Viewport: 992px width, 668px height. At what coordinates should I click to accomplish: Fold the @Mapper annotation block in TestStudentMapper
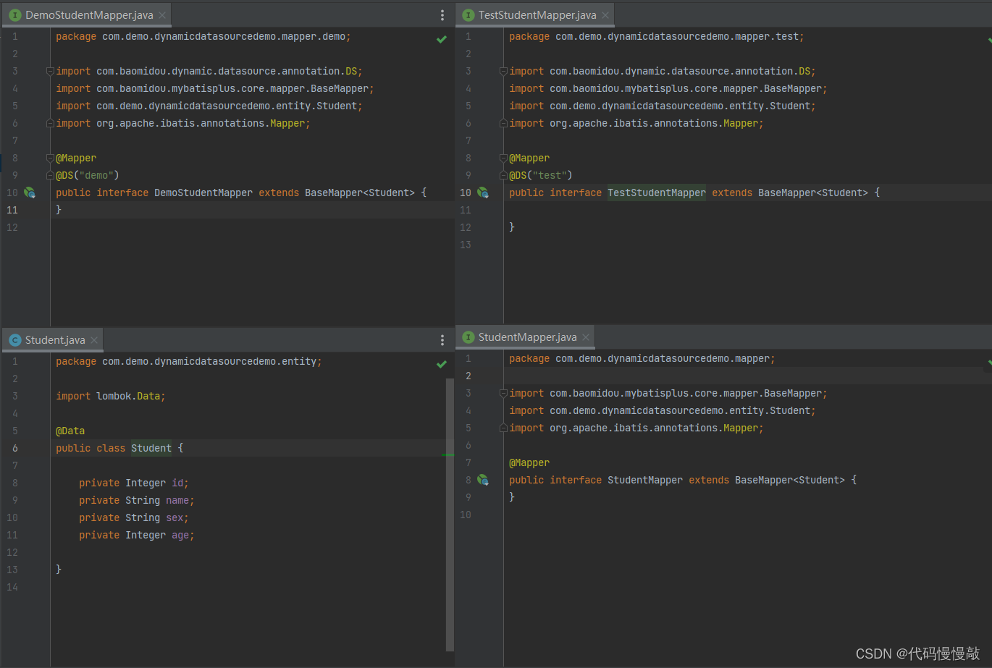503,158
